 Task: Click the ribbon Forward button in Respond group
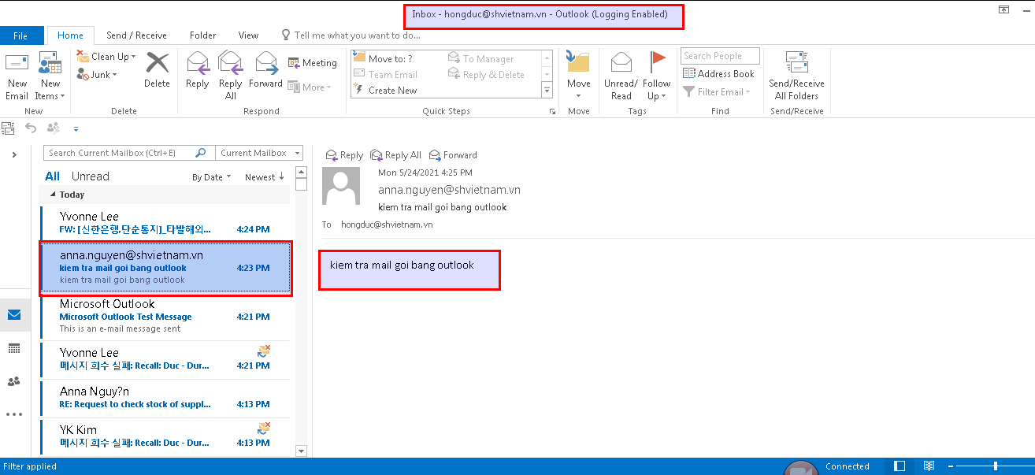click(x=265, y=71)
